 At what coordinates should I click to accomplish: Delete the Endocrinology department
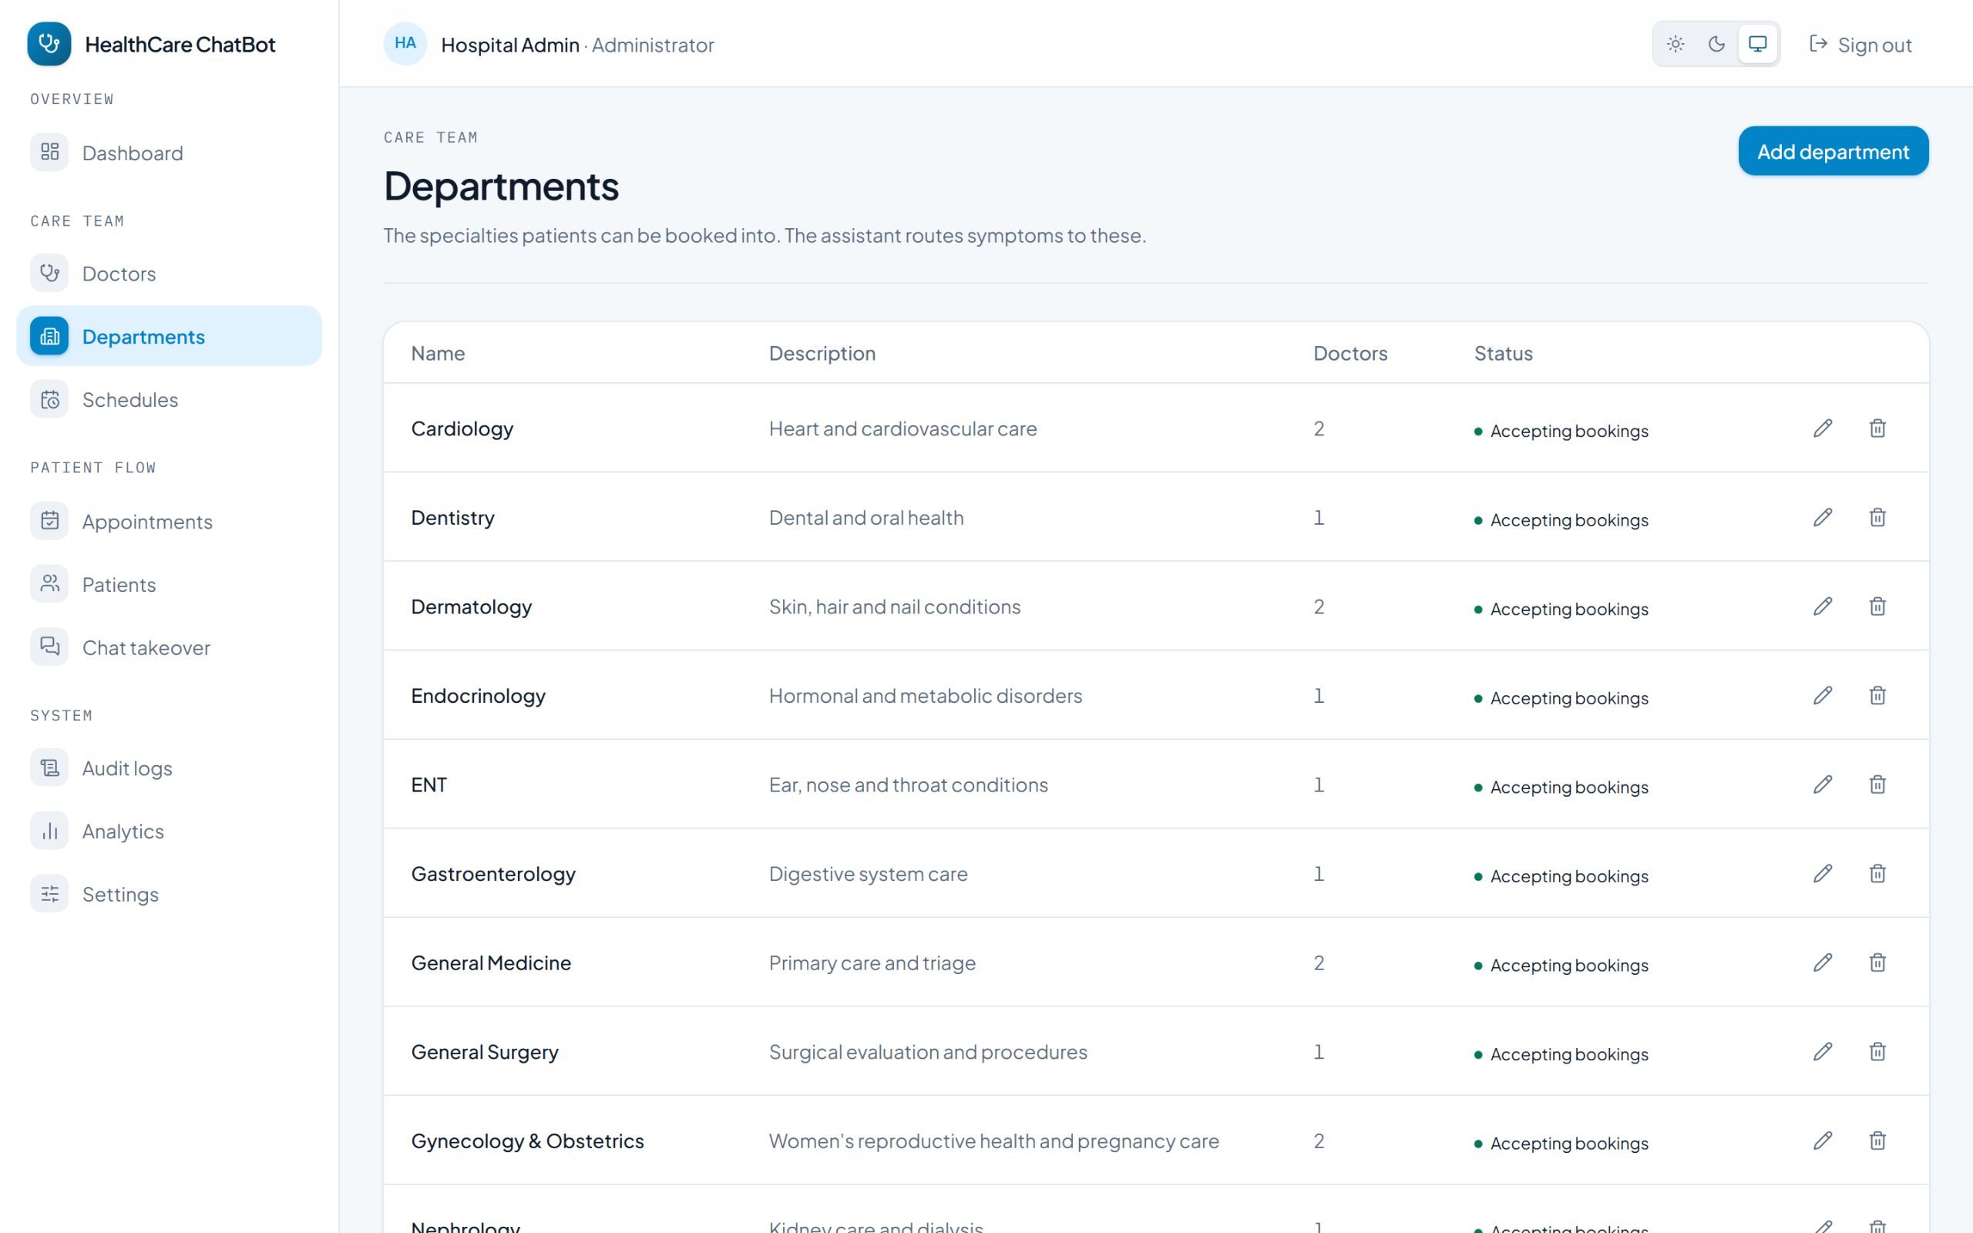(x=1877, y=695)
